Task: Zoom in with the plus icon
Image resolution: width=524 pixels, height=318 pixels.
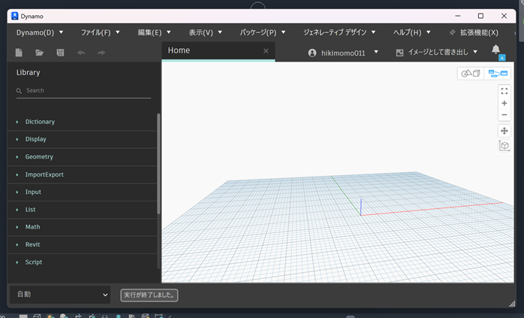Action: (x=504, y=103)
